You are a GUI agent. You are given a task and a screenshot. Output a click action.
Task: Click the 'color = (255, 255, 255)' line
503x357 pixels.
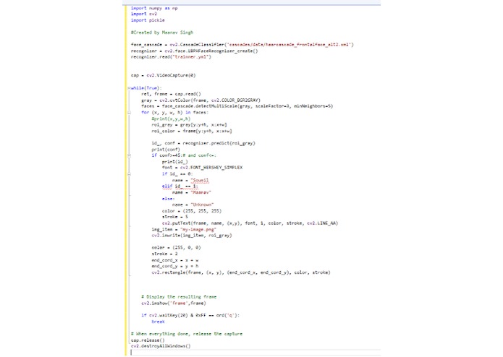[x=192, y=211]
